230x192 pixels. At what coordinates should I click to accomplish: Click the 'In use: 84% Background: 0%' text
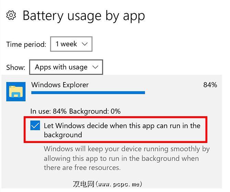point(76,111)
